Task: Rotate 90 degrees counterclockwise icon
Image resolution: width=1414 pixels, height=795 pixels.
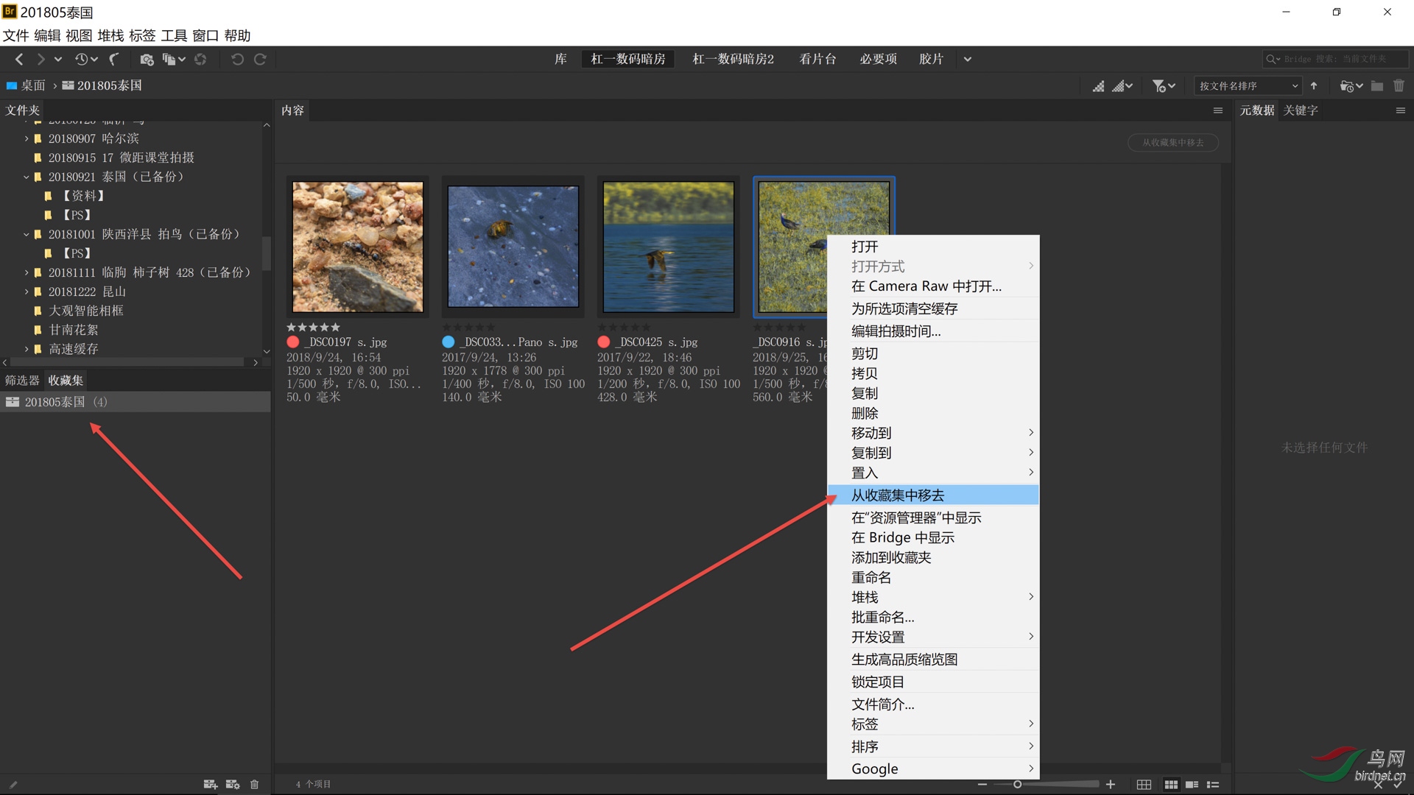Action: tap(237, 60)
